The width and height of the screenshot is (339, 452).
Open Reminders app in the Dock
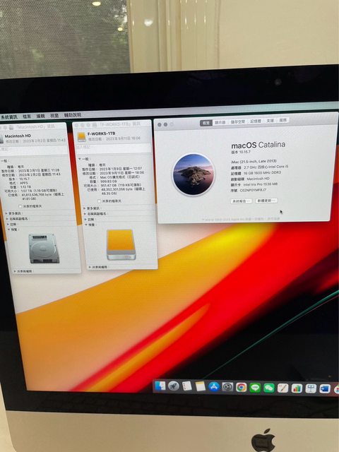pos(186,386)
